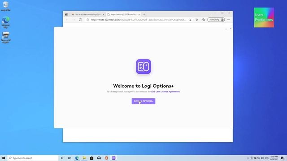Go back in Edge browser

coord(67,20)
